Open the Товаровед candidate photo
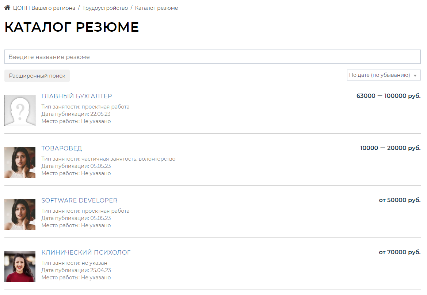This screenshot has height=295, width=427. click(x=20, y=162)
